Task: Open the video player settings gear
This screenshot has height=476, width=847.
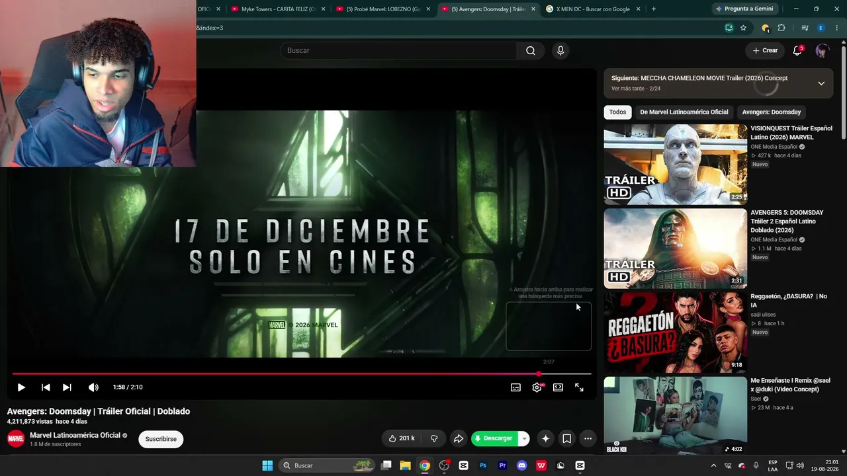Action: 537,387
